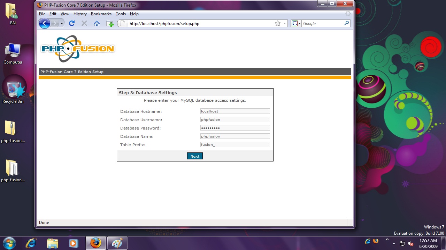Select the Table Prefix input field
This screenshot has width=446, height=250.
pyautogui.click(x=235, y=144)
